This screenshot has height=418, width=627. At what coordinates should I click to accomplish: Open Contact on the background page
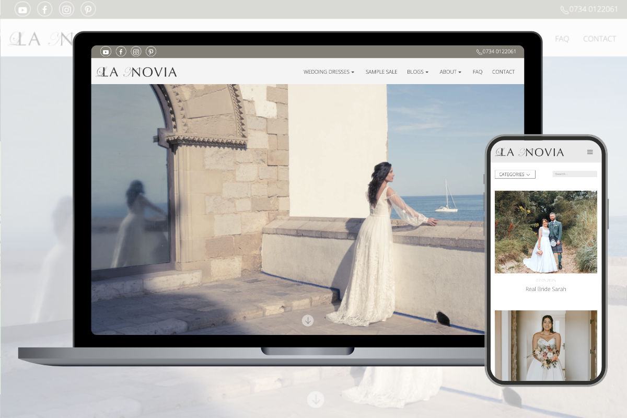pyautogui.click(x=599, y=39)
